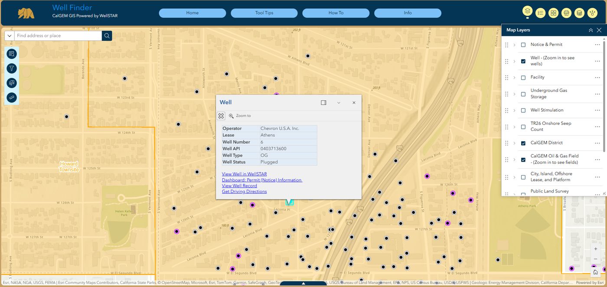The image size is (607, 287).
Task: Enable the Facility layer checkbox
Action: coord(523,78)
